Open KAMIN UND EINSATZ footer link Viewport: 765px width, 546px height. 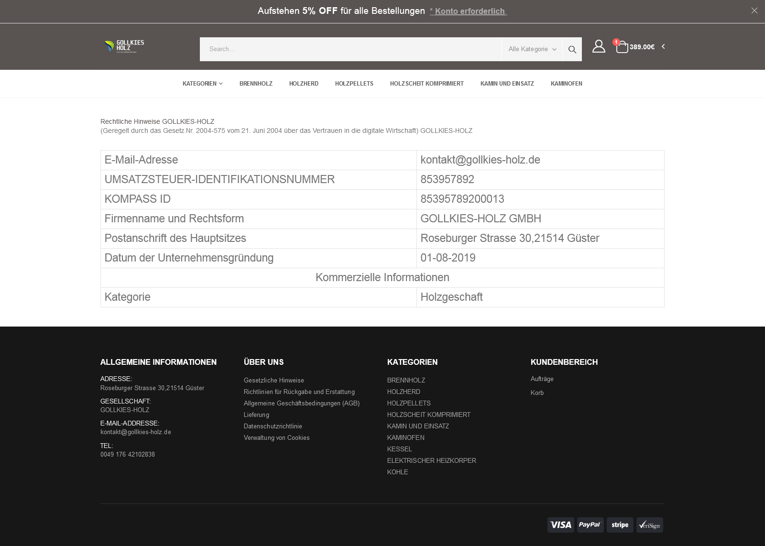418,426
